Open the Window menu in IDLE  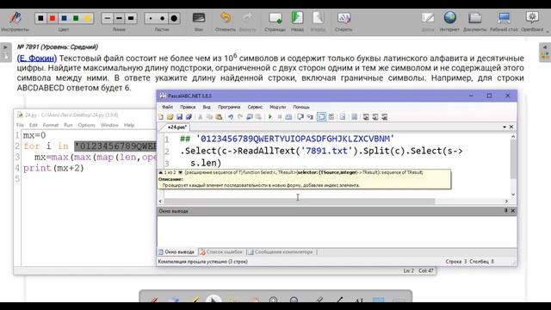[109, 125]
